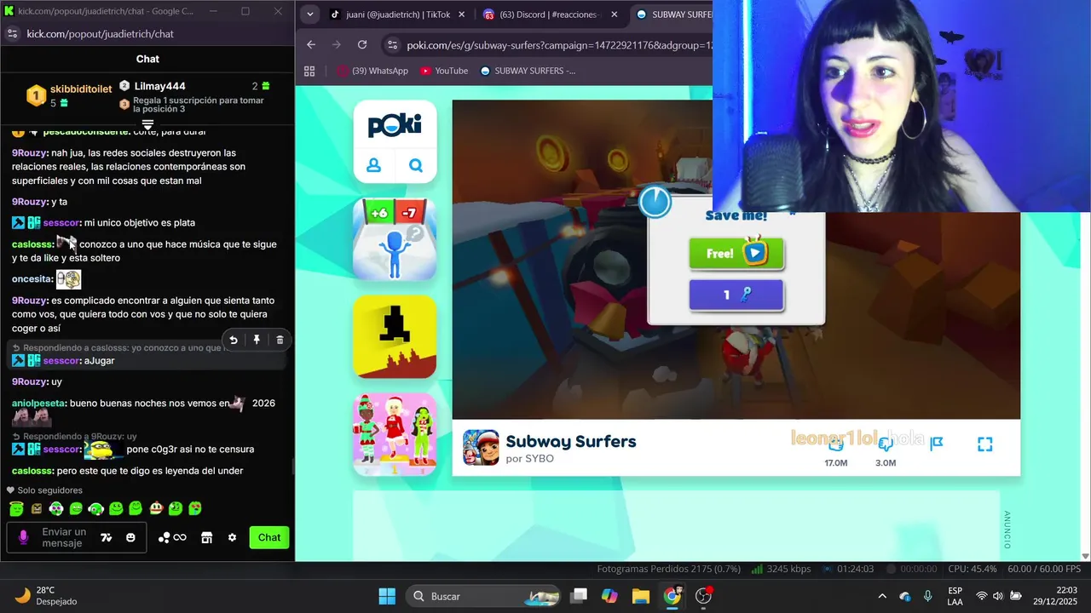
Task: Open site info icon in kick popout address bar
Action: pyautogui.click(x=12, y=33)
